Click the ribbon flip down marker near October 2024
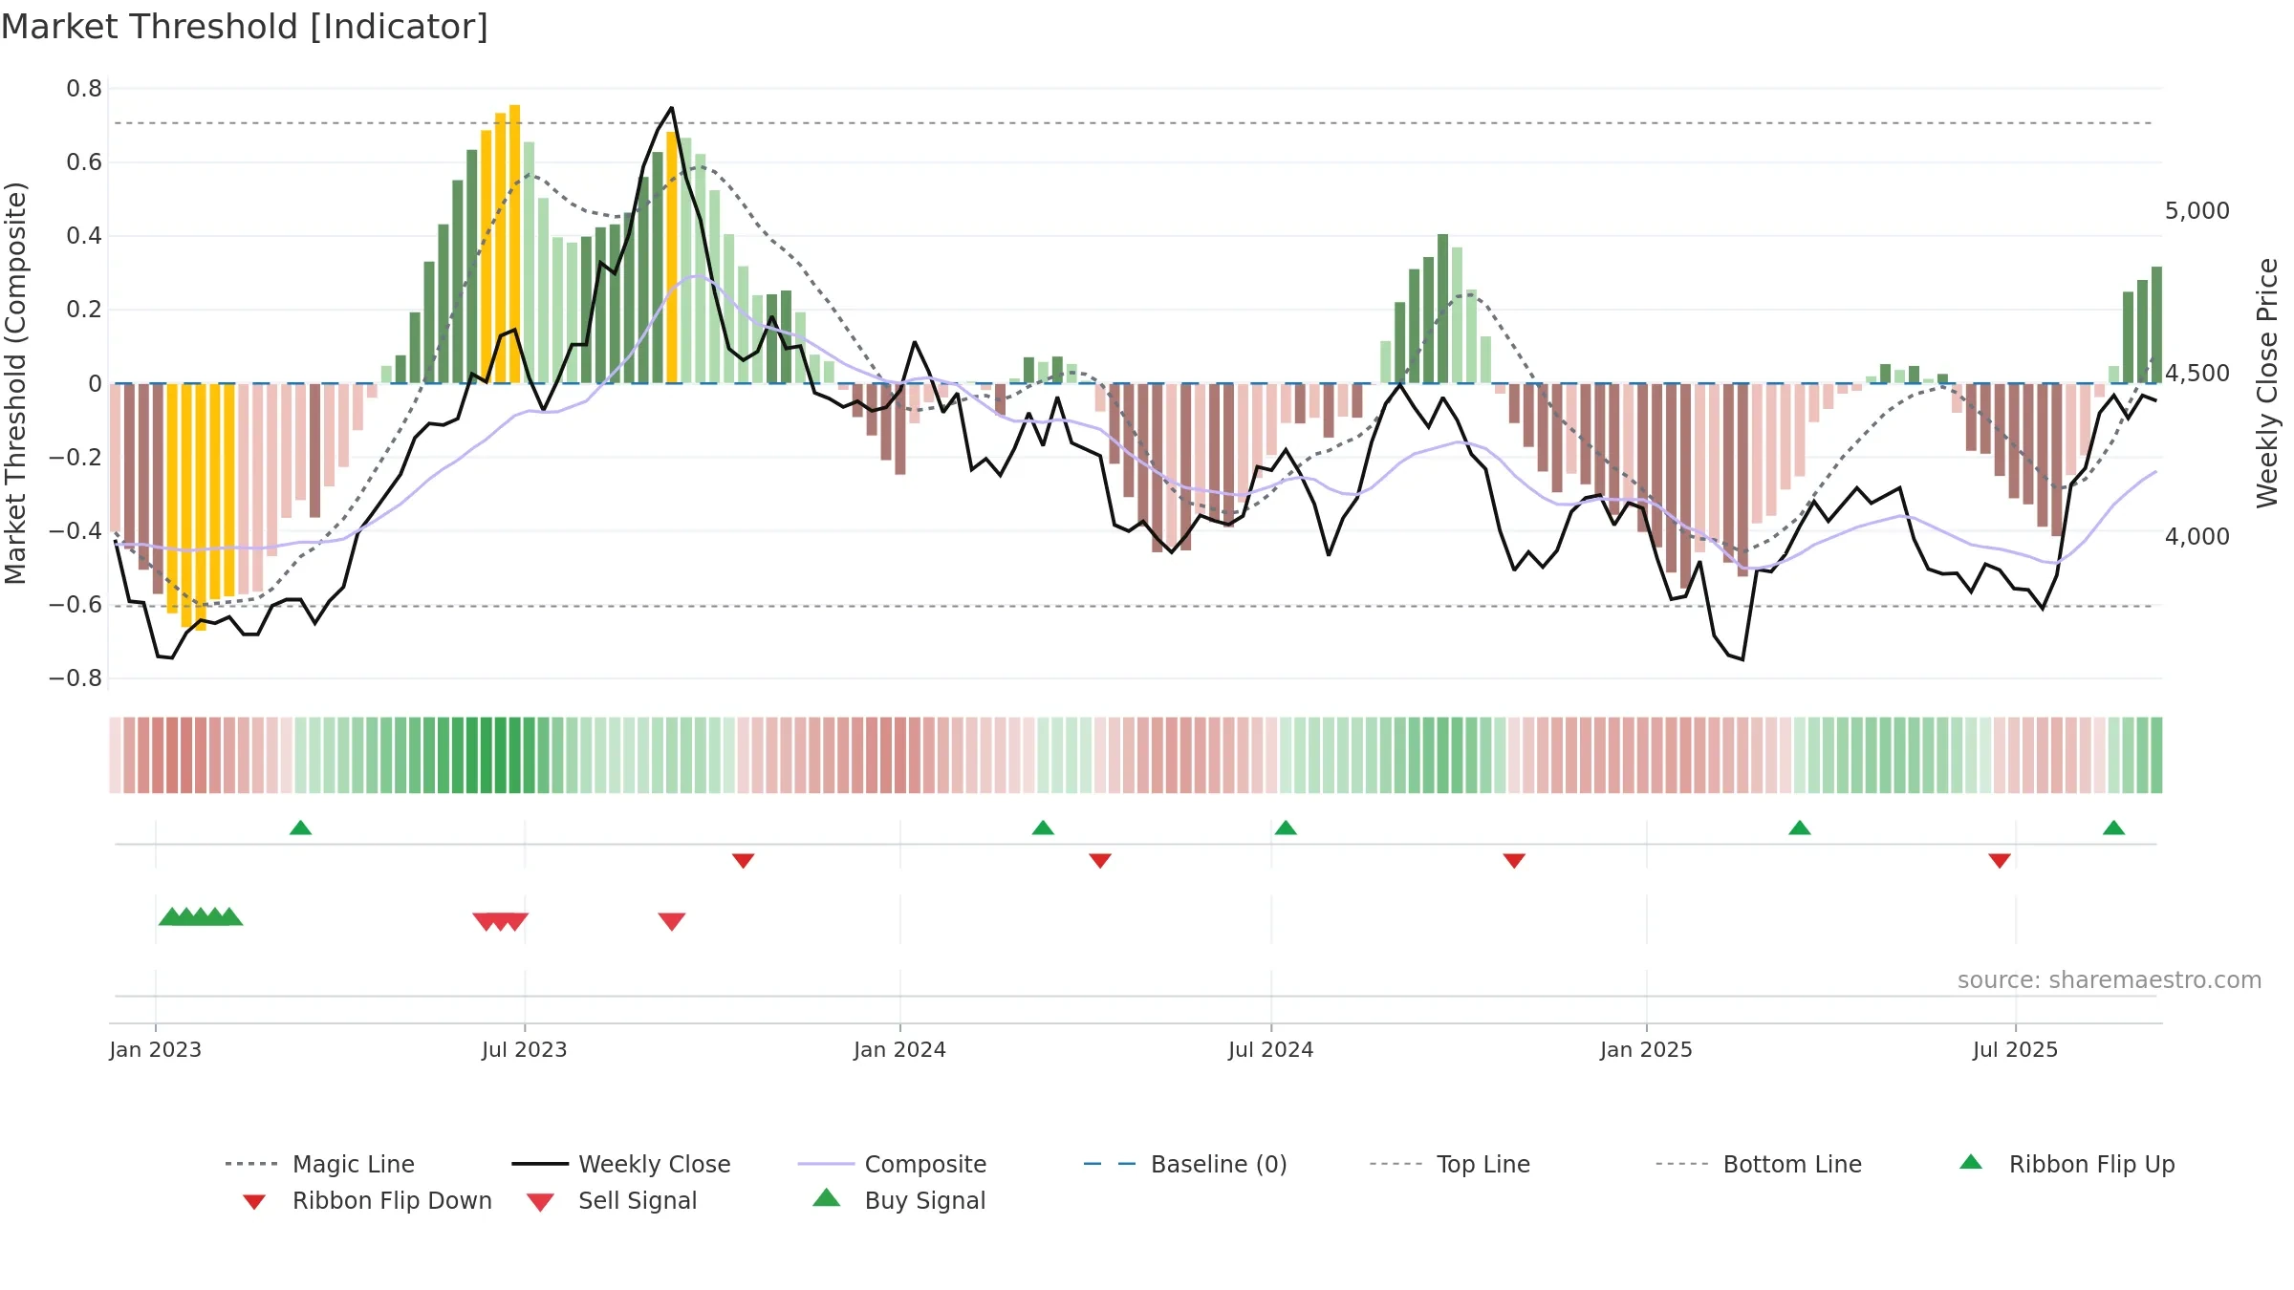 point(1514,861)
